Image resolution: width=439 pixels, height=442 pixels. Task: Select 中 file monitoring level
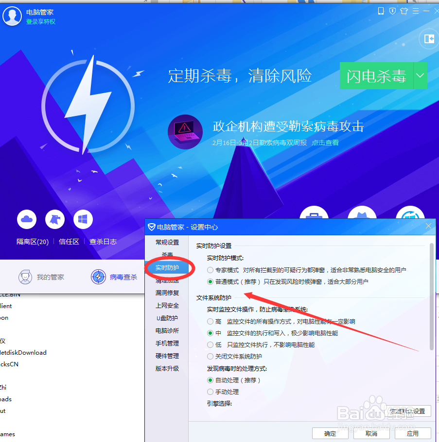tap(210, 333)
